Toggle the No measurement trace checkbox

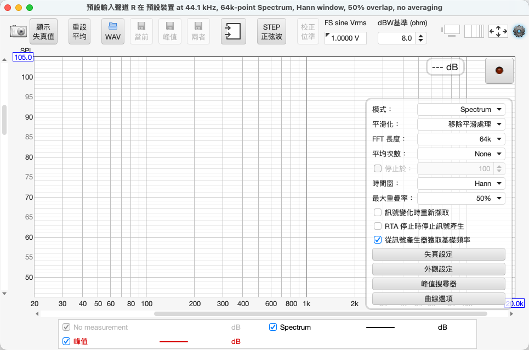pos(66,327)
